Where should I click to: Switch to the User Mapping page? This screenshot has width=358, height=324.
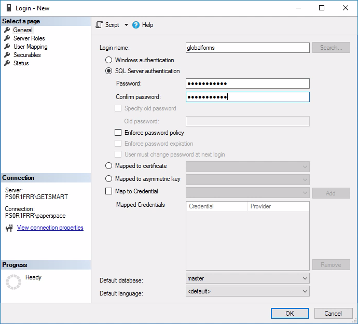(x=30, y=47)
